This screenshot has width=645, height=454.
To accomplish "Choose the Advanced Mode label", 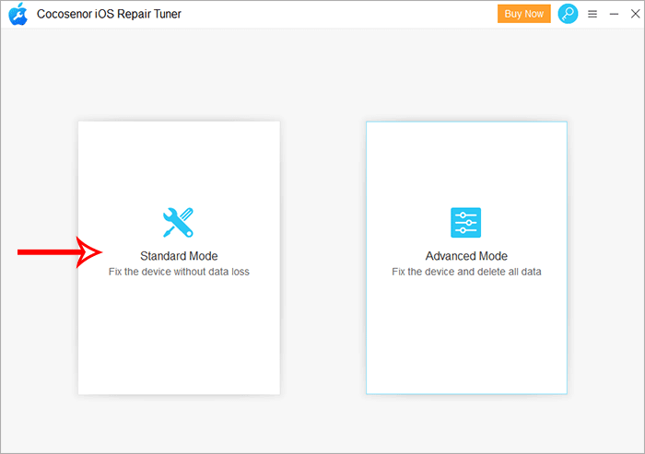I will [466, 256].
